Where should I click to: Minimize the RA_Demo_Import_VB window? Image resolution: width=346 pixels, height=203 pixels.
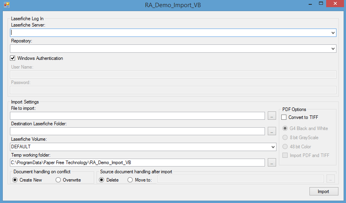[x=310, y=4]
